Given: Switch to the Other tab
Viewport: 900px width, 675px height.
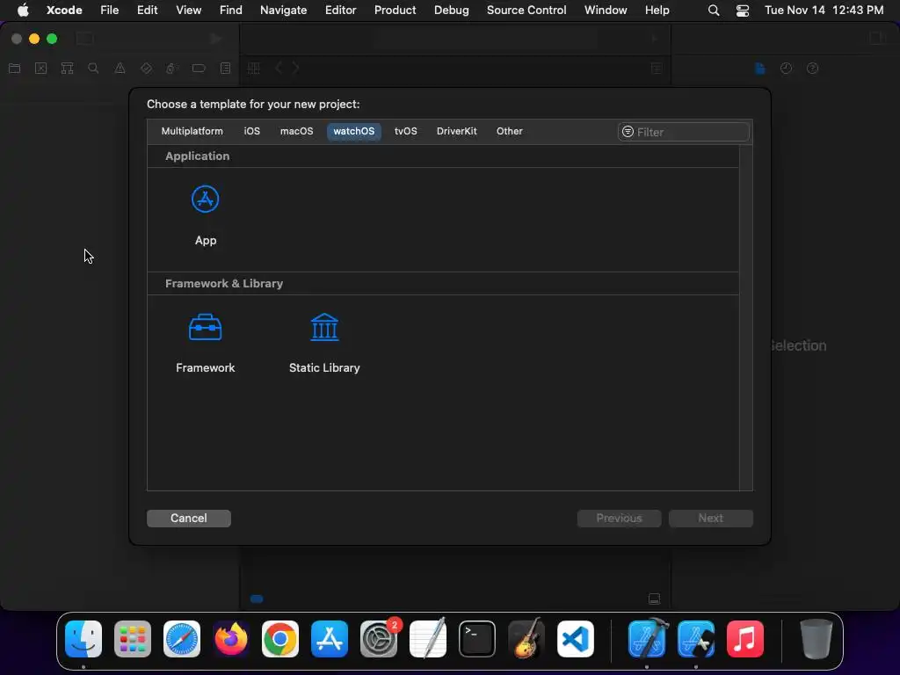Looking at the screenshot, I should tap(509, 131).
